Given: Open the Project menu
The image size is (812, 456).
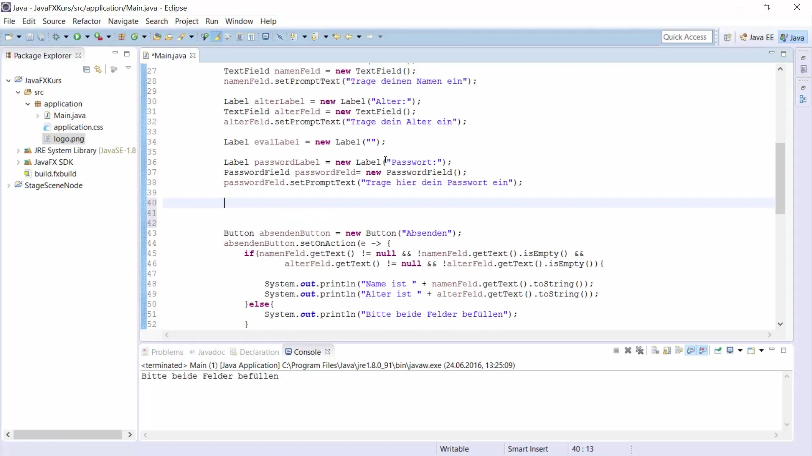Looking at the screenshot, I should (x=187, y=21).
